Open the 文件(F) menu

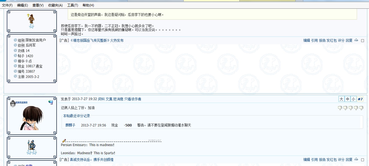[7, 5]
